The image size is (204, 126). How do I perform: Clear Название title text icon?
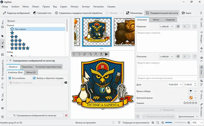pos(178,26)
